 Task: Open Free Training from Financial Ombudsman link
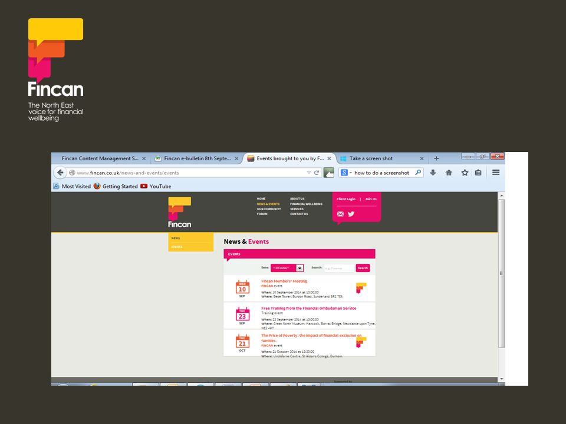[x=308, y=308]
